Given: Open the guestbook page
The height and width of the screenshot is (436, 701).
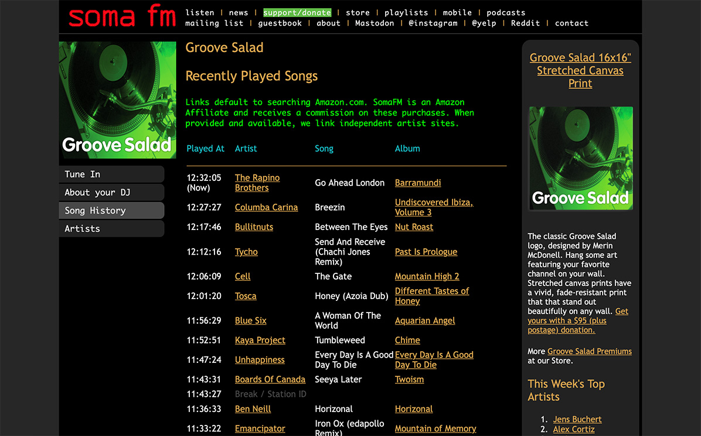Looking at the screenshot, I should tap(280, 23).
